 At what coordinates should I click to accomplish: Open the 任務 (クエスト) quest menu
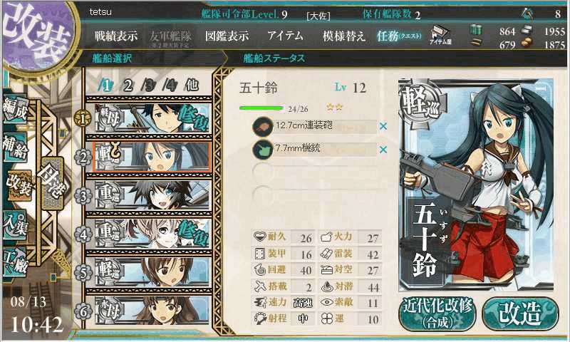tap(399, 36)
